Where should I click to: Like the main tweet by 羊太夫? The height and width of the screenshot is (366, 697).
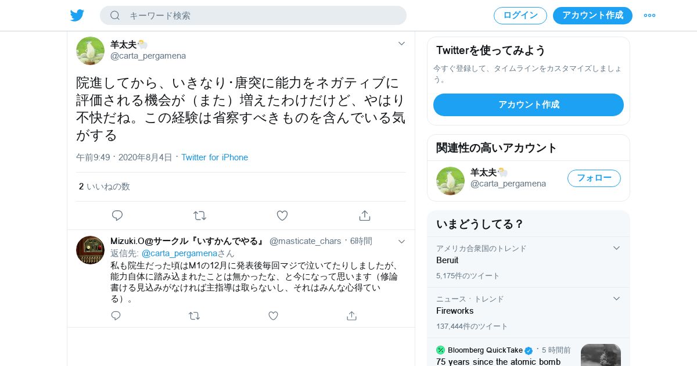[282, 216]
